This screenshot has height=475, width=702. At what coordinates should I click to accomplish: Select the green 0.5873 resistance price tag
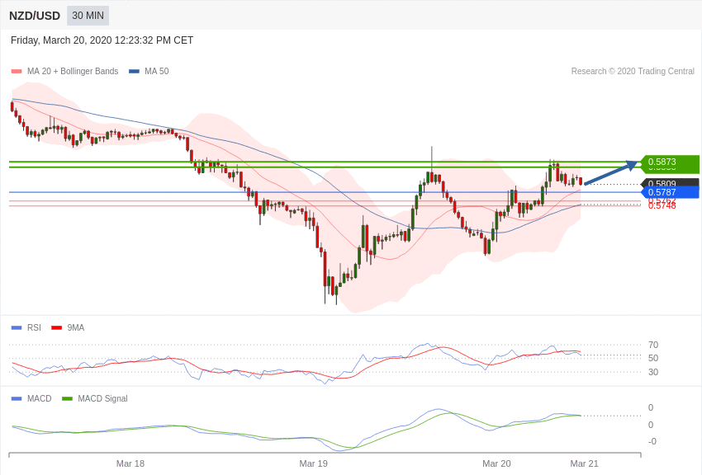(x=669, y=162)
